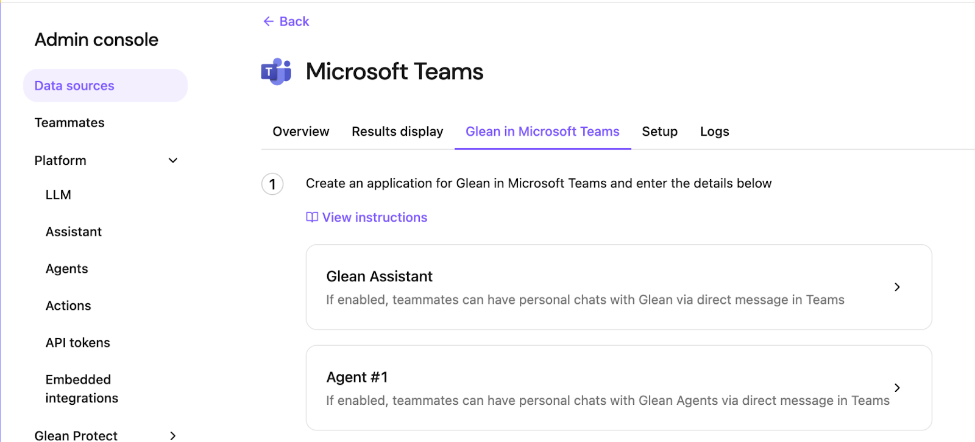
Task: Open the Actions sidebar item
Action: (68, 306)
